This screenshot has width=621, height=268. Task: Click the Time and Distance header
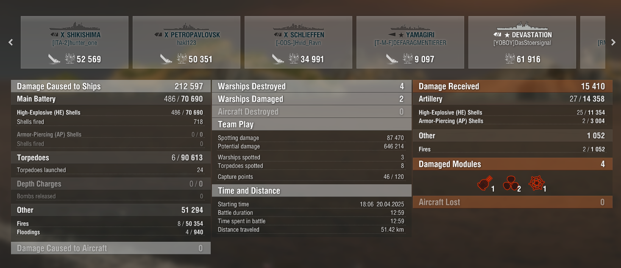[312, 191]
